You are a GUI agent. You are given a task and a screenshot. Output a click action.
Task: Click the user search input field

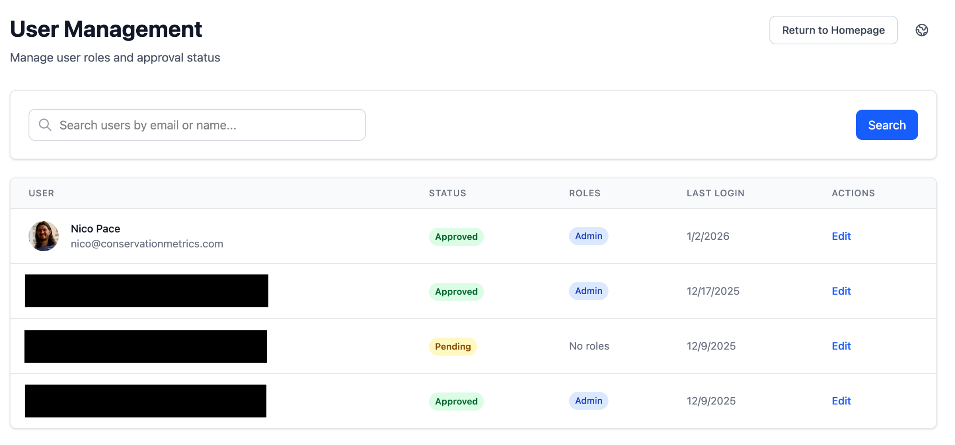click(196, 125)
